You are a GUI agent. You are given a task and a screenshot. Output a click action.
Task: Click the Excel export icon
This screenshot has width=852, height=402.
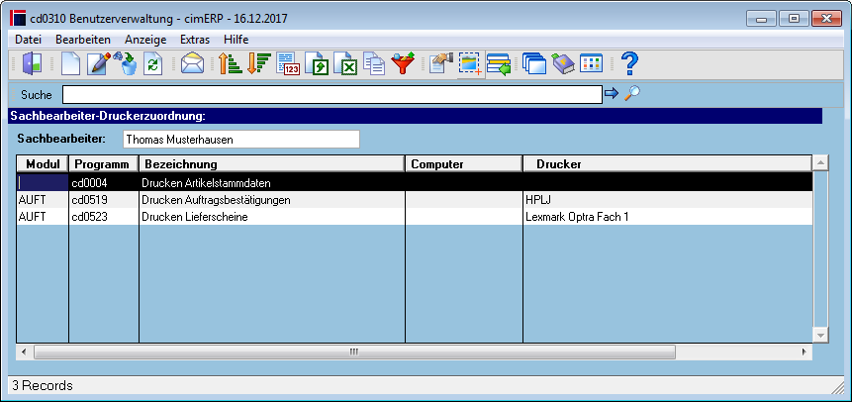(345, 63)
